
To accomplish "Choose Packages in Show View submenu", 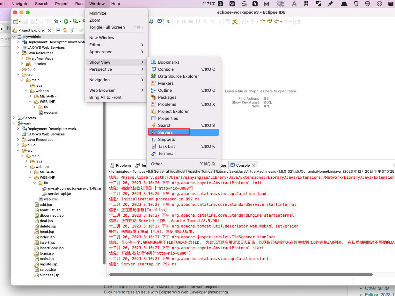I will coord(183,97).
